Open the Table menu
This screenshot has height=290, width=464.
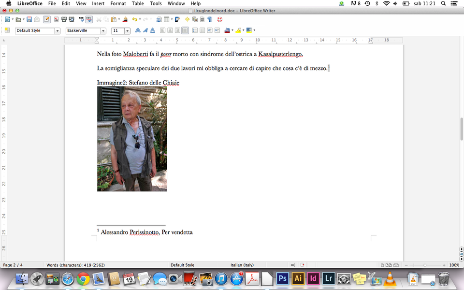click(138, 3)
